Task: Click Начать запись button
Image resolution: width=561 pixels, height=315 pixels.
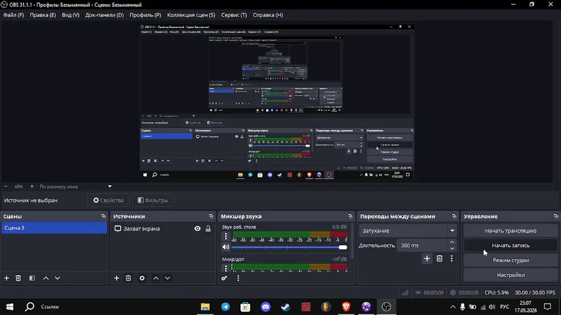Action: click(511, 245)
